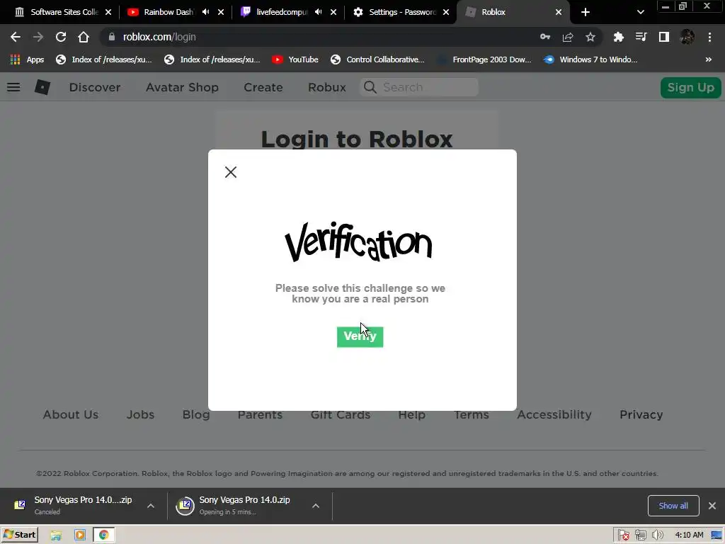The width and height of the screenshot is (725, 544).
Task: Close the Settings - Passwords tab
Action: [446, 12]
